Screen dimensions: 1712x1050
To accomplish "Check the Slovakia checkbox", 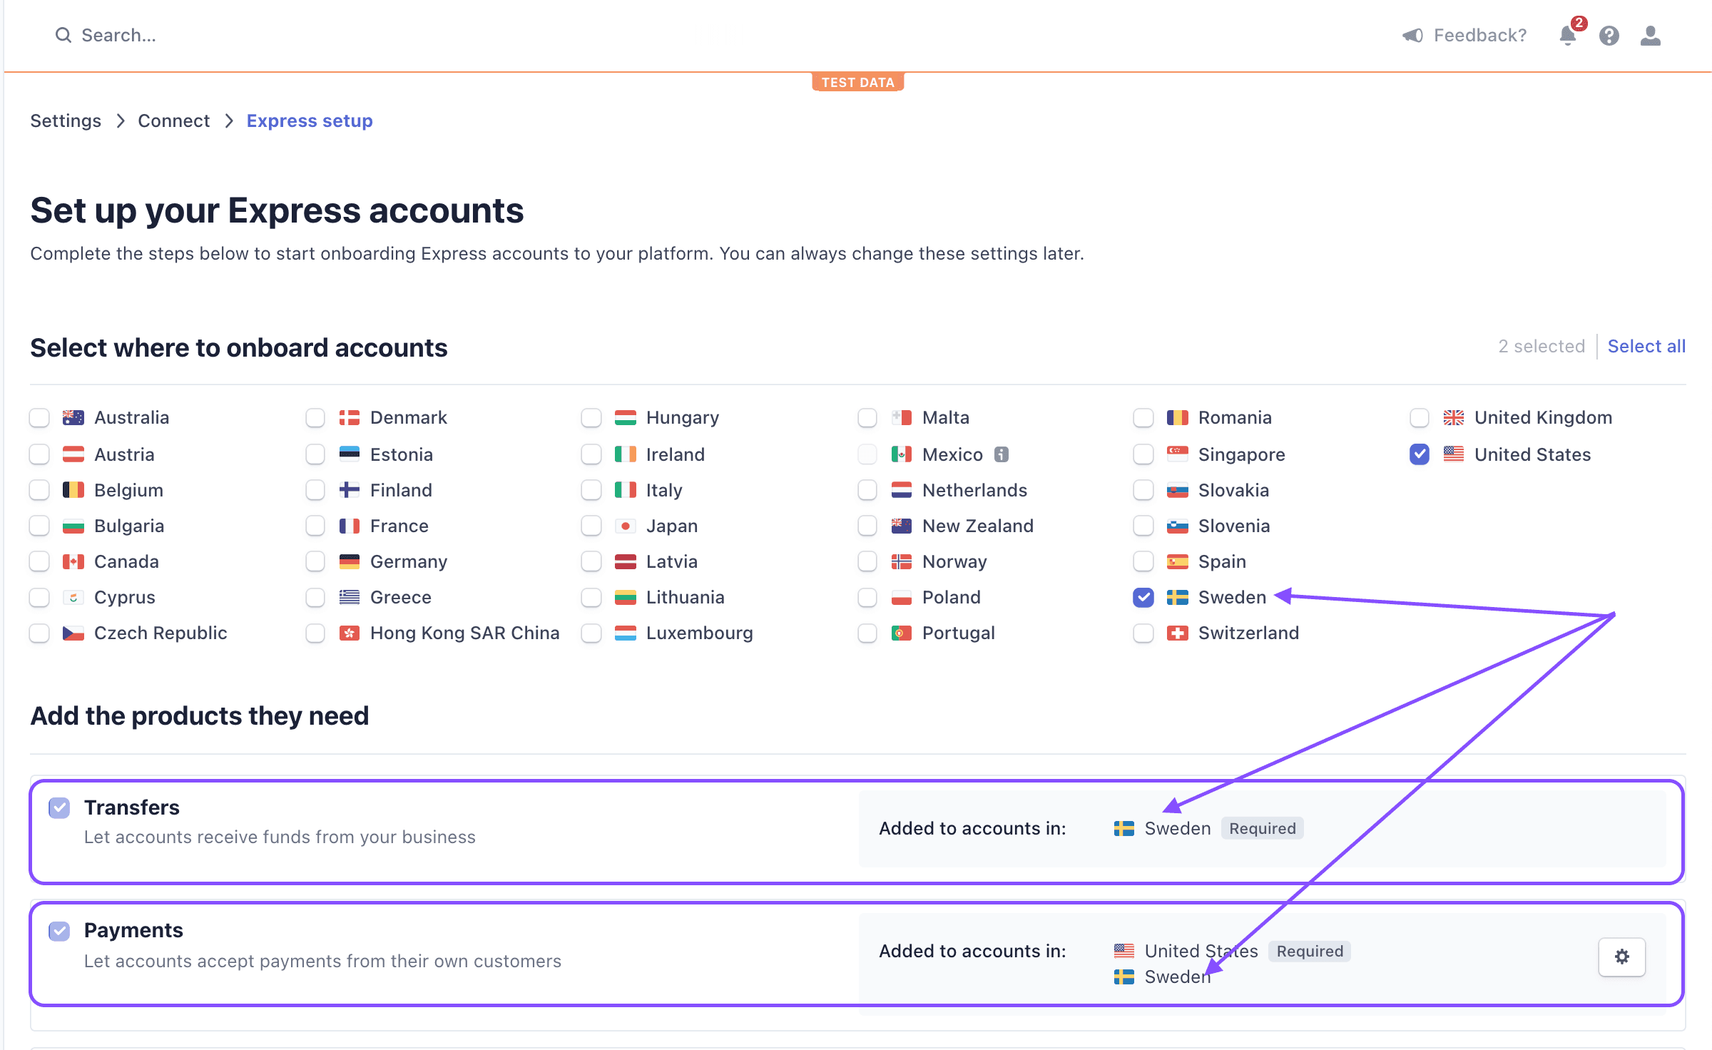I will tap(1143, 490).
